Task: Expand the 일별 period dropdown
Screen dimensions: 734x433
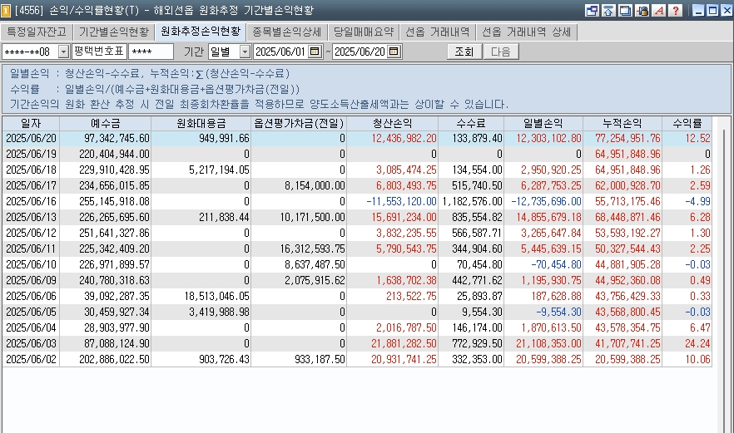Action: click(245, 52)
